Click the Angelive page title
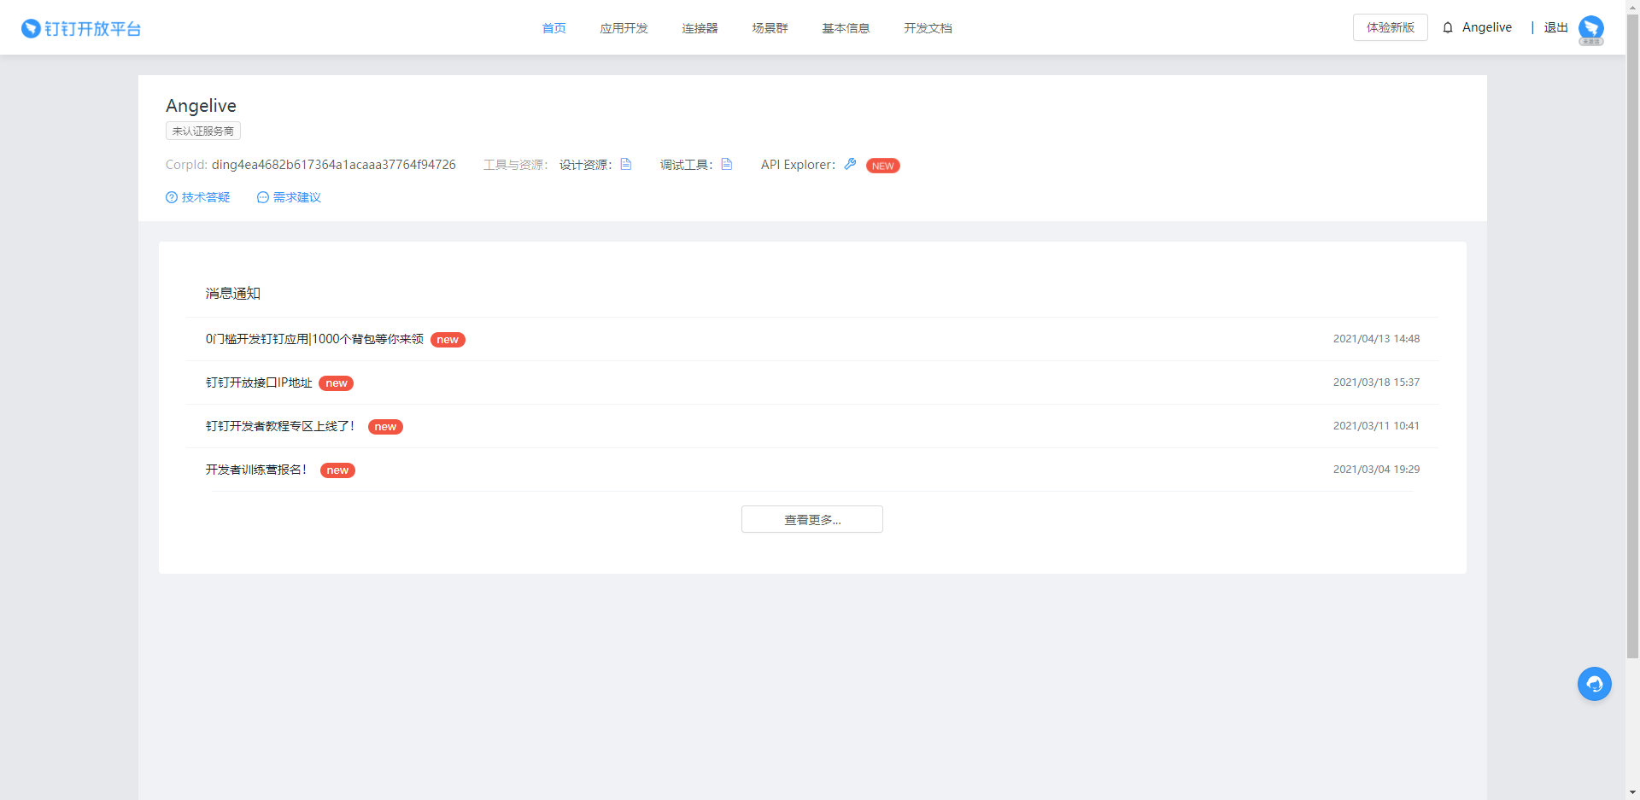Image resolution: width=1640 pixels, height=800 pixels. tap(201, 106)
